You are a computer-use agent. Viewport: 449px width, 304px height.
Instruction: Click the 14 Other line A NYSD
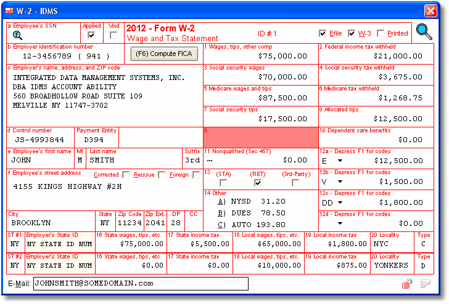click(x=252, y=201)
